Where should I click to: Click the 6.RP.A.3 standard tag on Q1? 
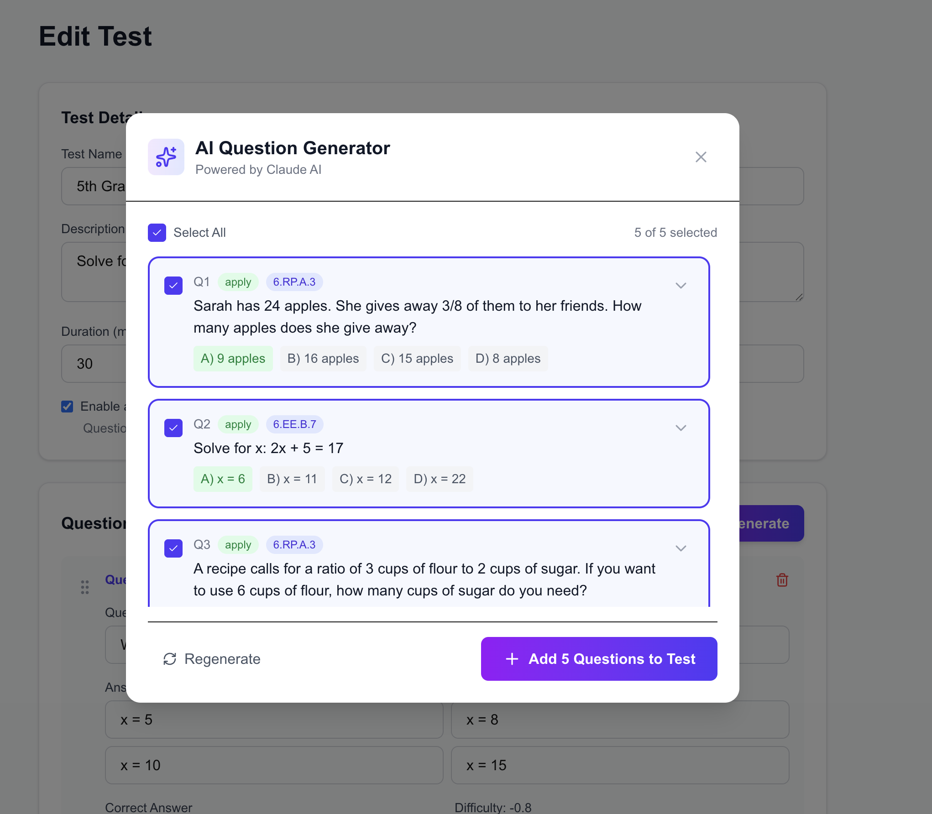pos(294,282)
